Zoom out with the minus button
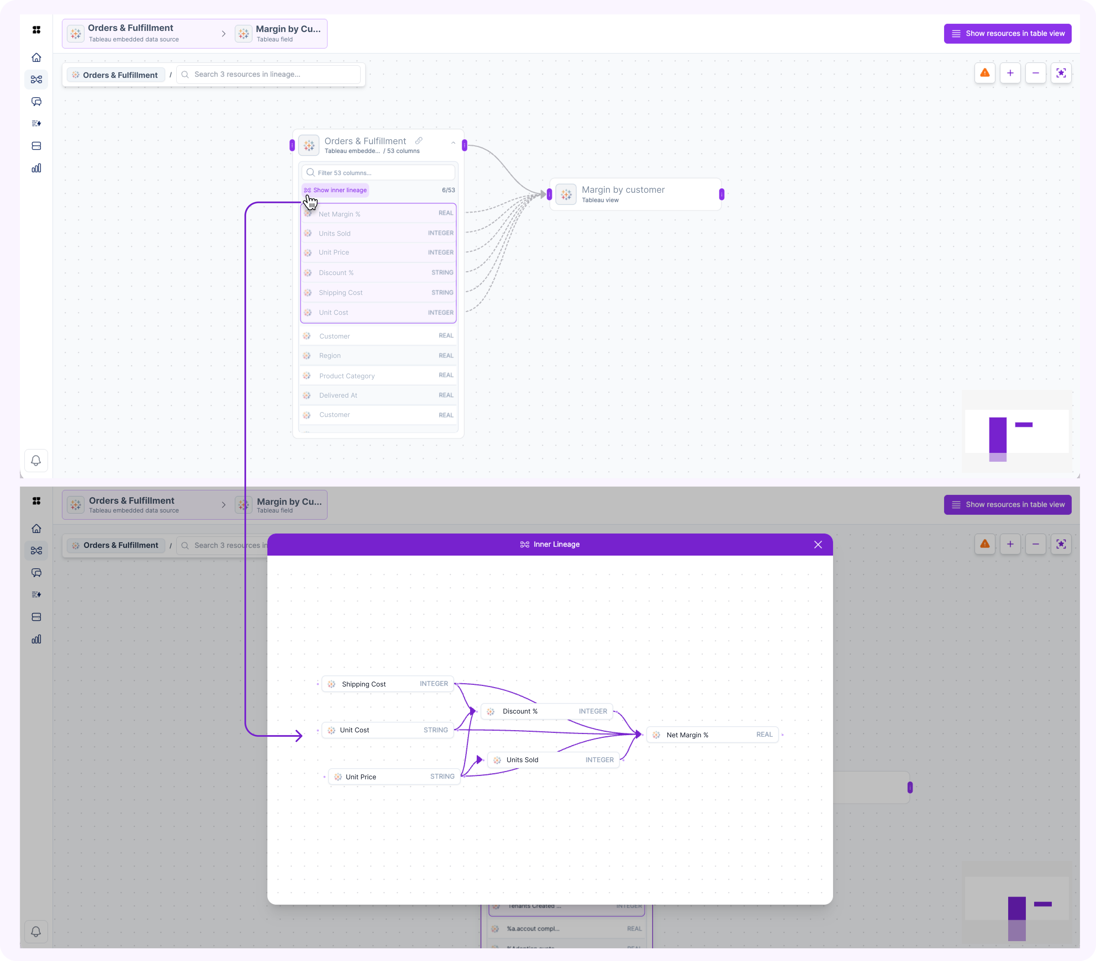Image resolution: width=1096 pixels, height=961 pixels. tap(1036, 73)
